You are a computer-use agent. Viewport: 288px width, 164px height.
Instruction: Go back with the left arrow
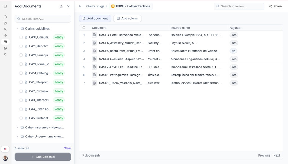pos(80,6)
